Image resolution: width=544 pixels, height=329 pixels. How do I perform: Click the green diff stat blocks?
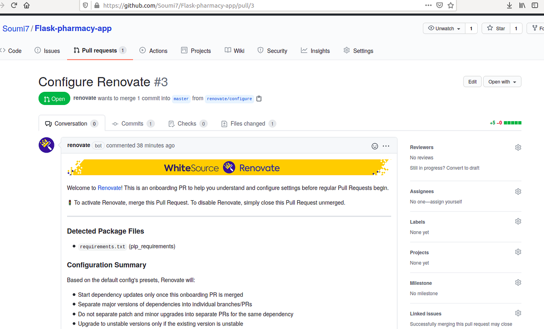tap(513, 122)
